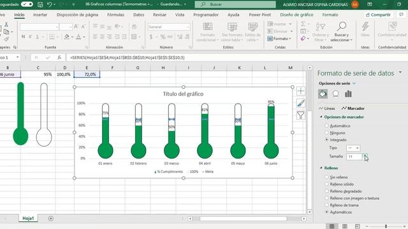Toggle the AutoSave switch
Image resolution: width=408 pixels, height=229 pixels.
pos(27,4)
